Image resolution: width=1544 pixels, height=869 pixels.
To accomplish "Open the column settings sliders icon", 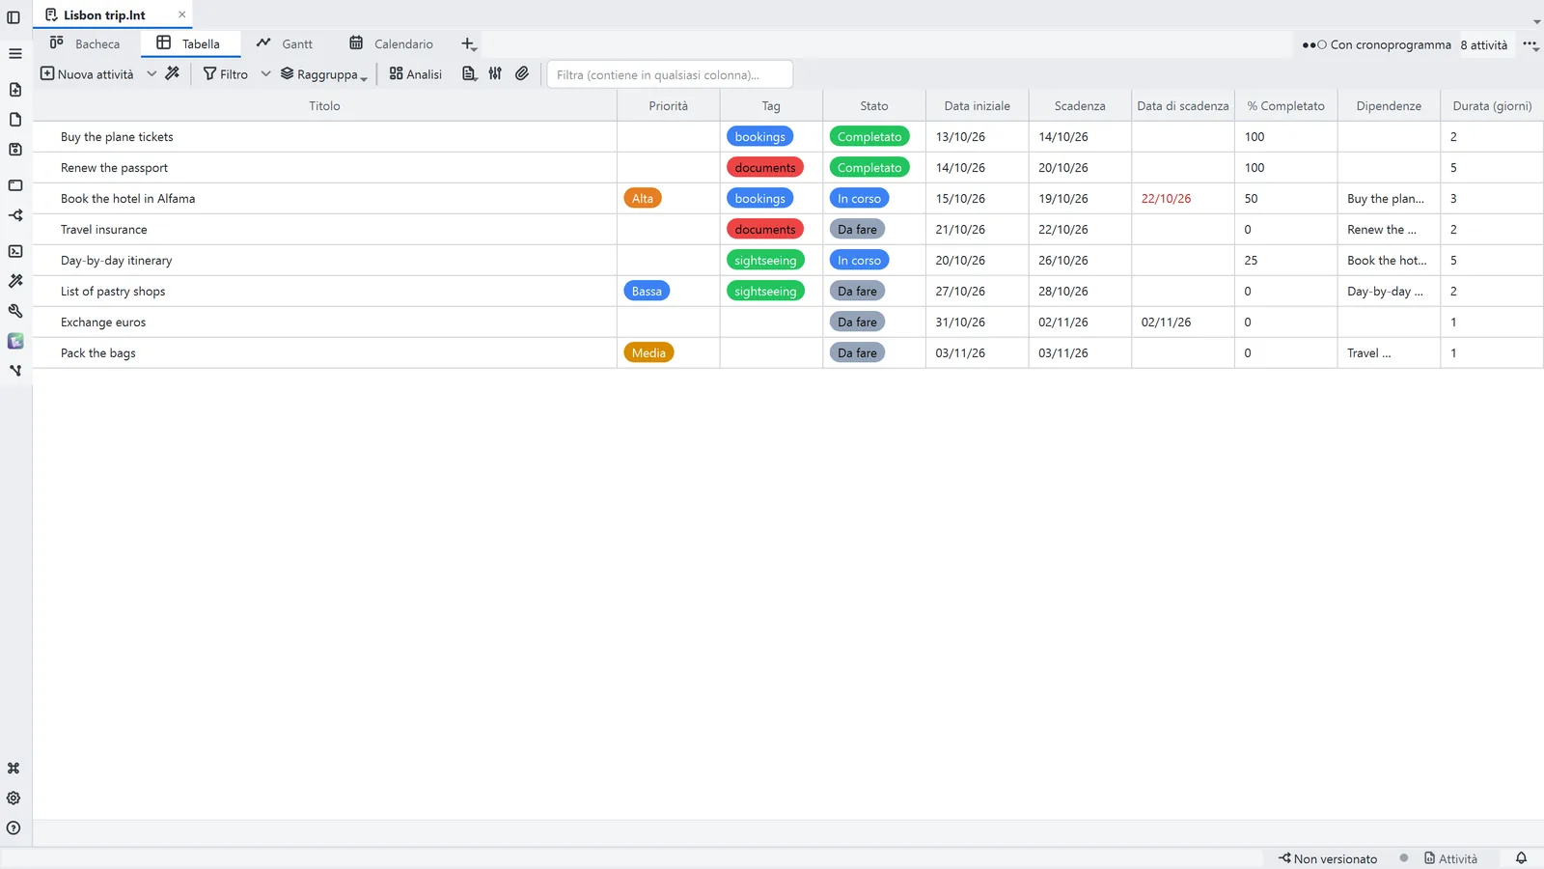I will click(x=495, y=73).
